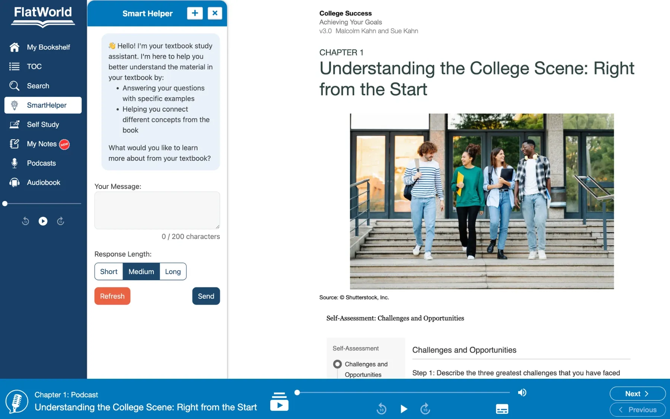The height and width of the screenshot is (419, 670).
Task: Rewind podcast 10 seconds in bottom bar
Action: tap(382, 409)
